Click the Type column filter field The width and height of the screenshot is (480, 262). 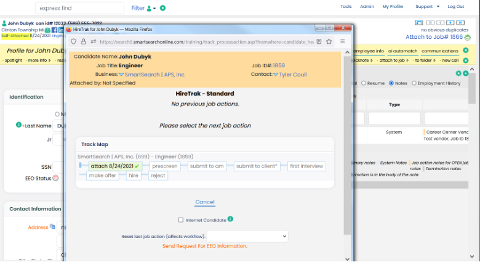(x=394, y=118)
